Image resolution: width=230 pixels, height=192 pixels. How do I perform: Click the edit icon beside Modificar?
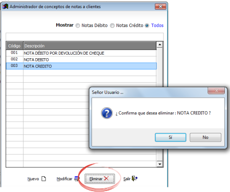77,179
